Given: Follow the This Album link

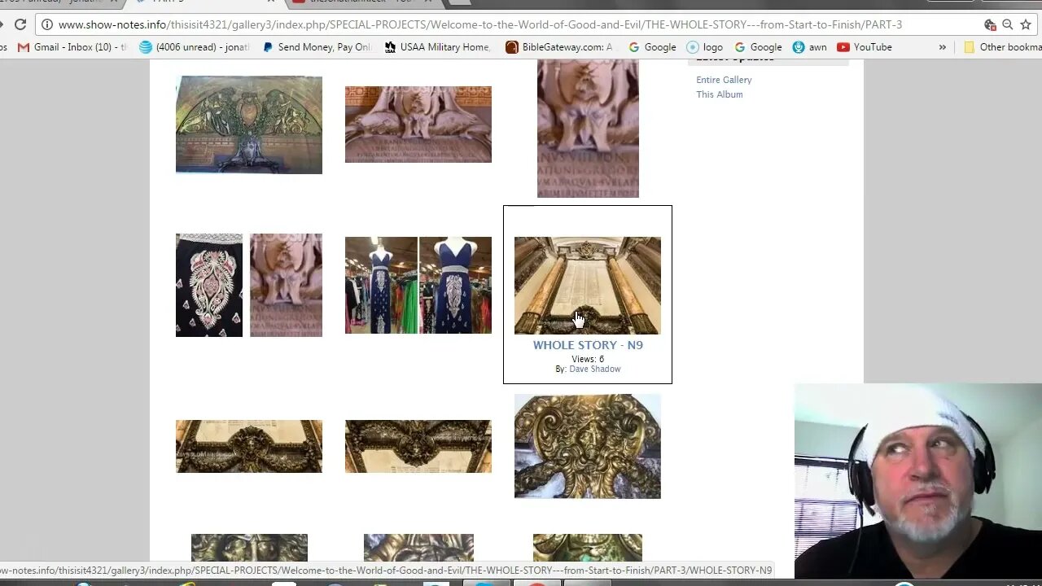Looking at the screenshot, I should point(719,94).
